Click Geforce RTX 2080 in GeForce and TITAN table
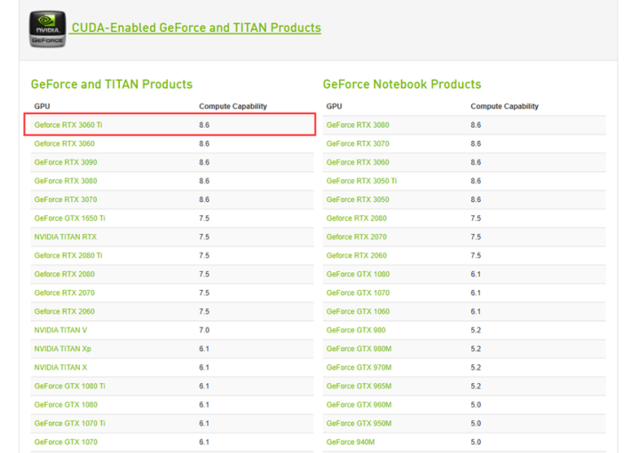639x453 pixels. 65,274
